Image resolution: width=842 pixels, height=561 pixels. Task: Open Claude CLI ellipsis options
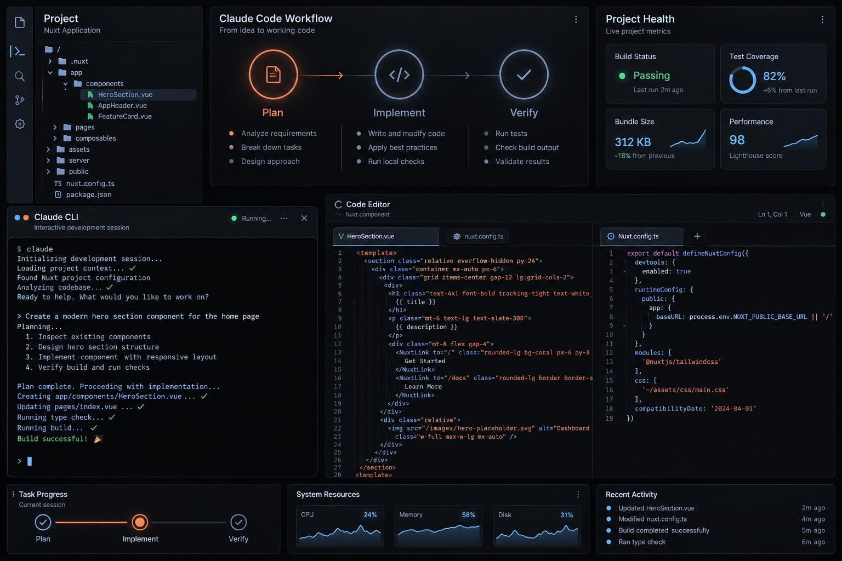pos(283,218)
